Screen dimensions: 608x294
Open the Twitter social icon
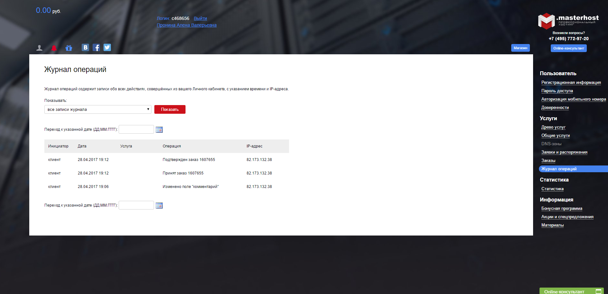coord(107,48)
